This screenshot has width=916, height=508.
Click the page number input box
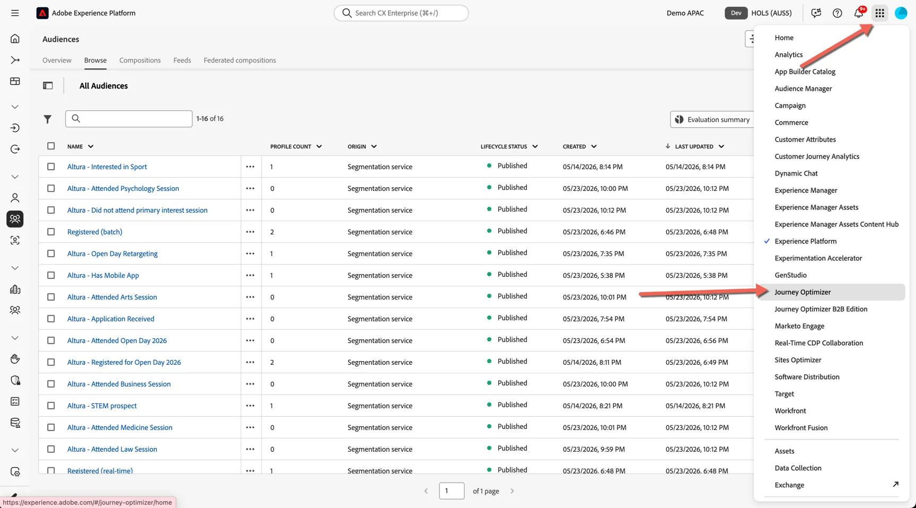pos(452,491)
